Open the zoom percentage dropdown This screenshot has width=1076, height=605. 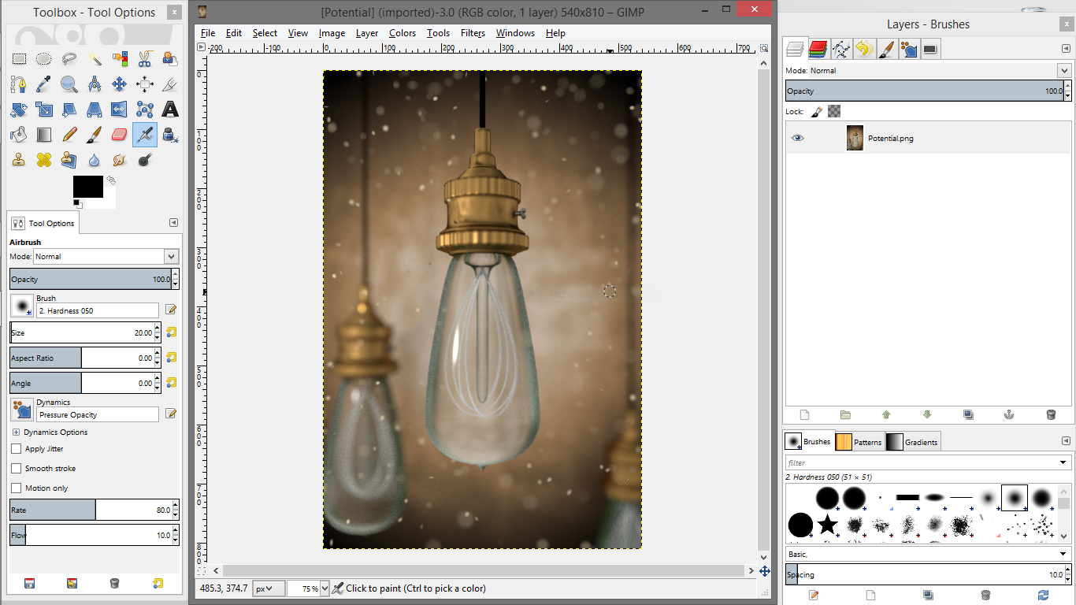click(x=325, y=588)
